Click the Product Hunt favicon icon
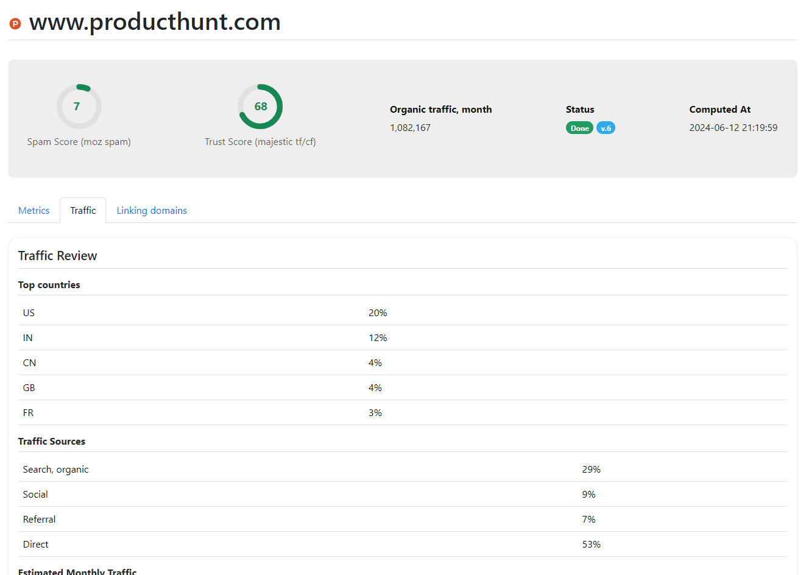 coord(15,24)
